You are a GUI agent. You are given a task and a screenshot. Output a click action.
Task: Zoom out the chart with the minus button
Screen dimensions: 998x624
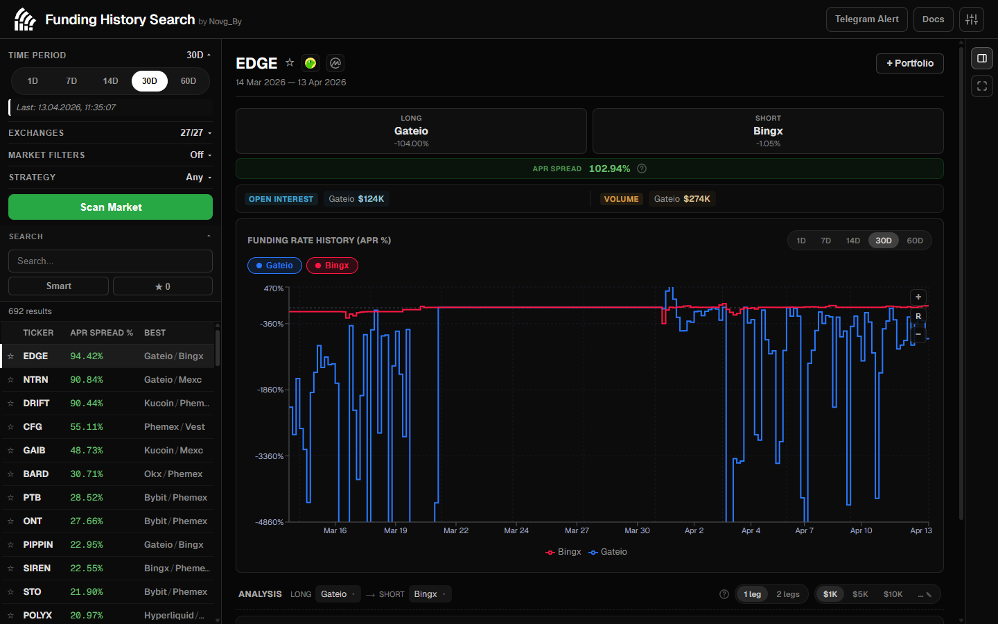(x=918, y=334)
